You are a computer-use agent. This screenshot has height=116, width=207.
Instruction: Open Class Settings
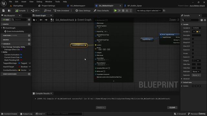pyautogui.click(x=83, y=11)
